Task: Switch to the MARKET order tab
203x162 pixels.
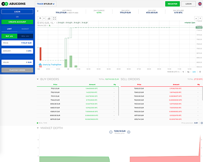Action: click(x=25, y=29)
